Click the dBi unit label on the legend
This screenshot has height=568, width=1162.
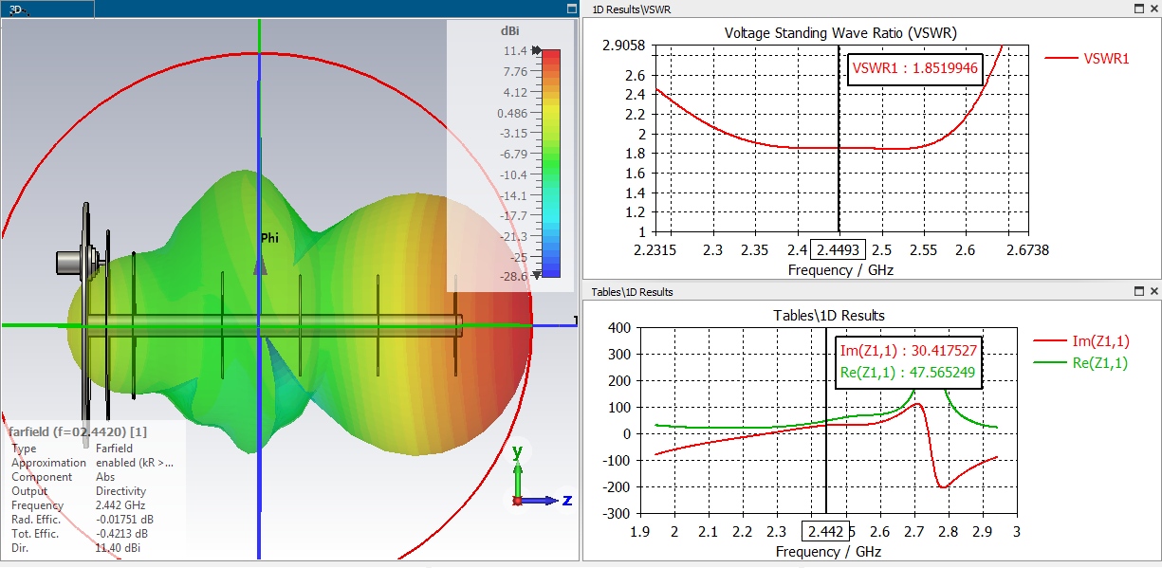(509, 31)
